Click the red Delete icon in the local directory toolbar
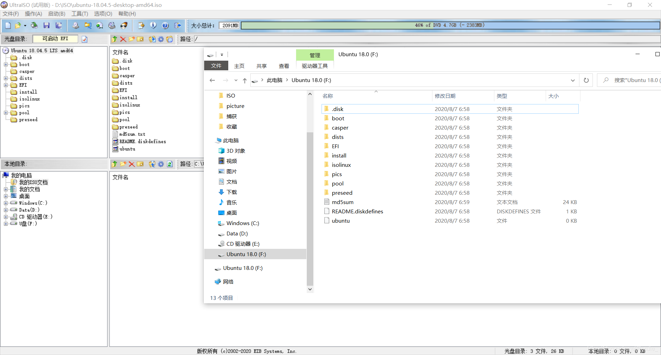Image resolution: width=661 pixels, height=355 pixels. tap(132, 164)
